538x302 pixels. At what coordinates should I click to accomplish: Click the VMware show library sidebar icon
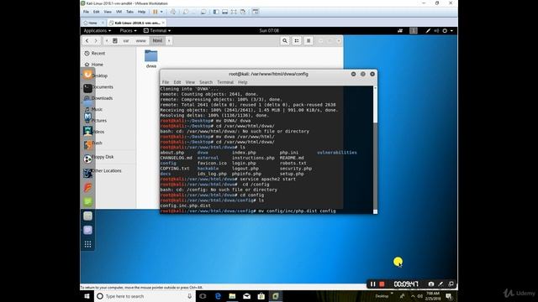tap(216, 12)
